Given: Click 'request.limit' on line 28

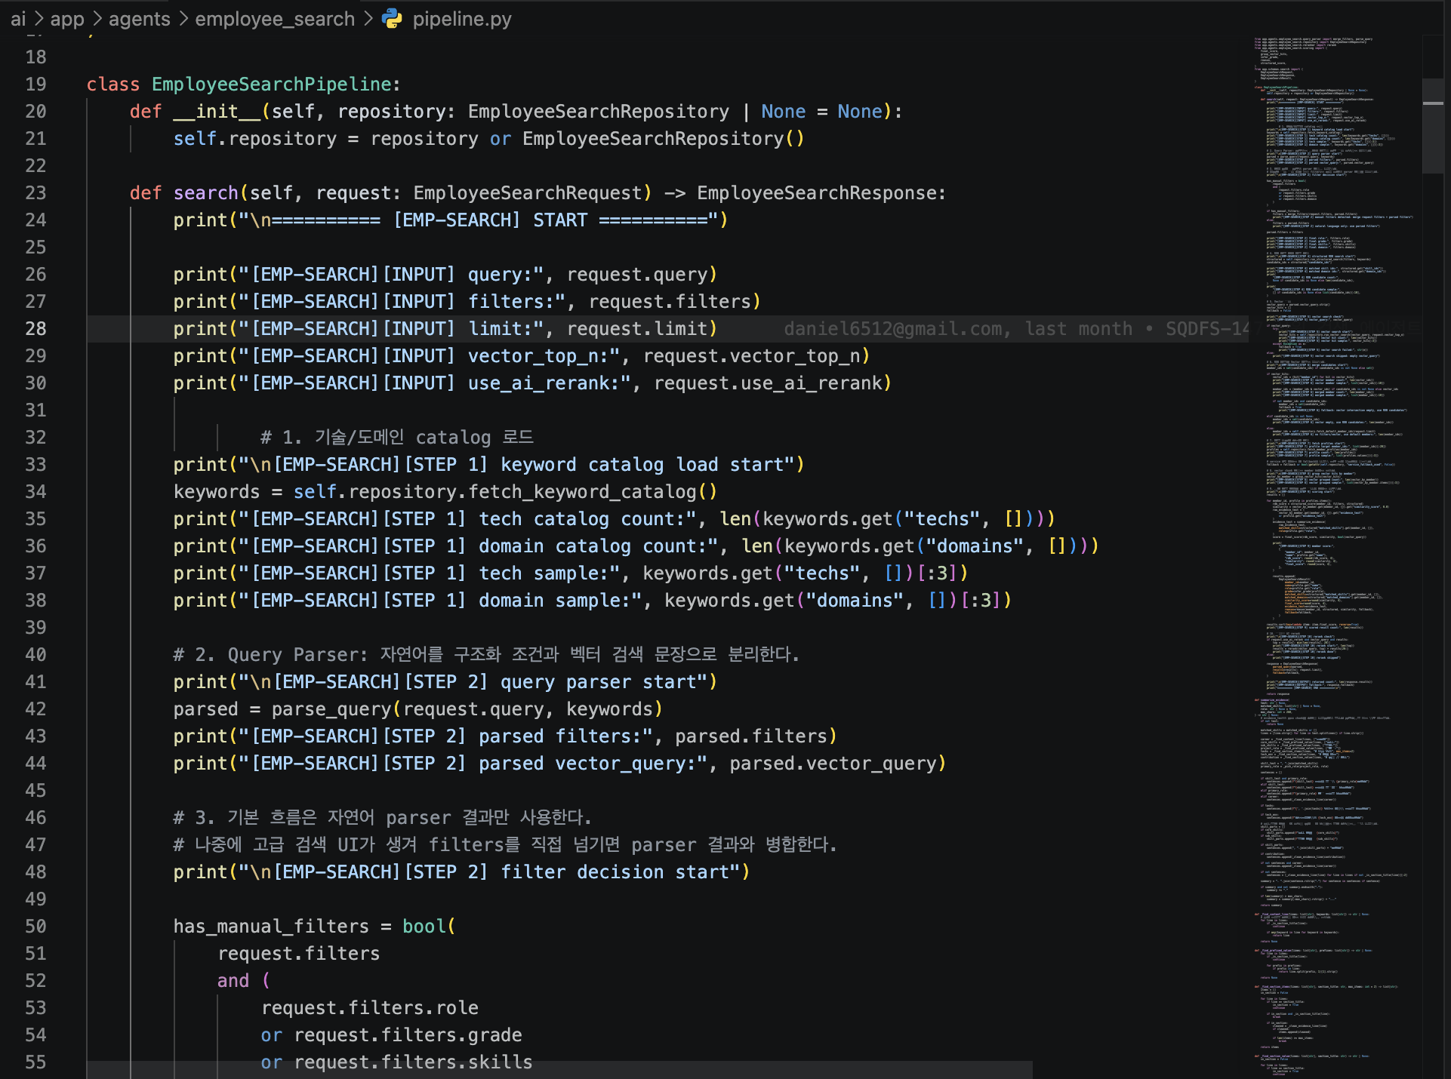Looking at the screenshot, I should [x=637, y=329].
